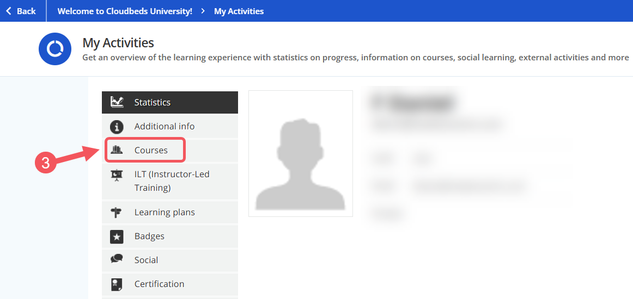This screenshot has height=299, width=633.
Task: Click the ILT presentation board icon
Action: point(117,175)
